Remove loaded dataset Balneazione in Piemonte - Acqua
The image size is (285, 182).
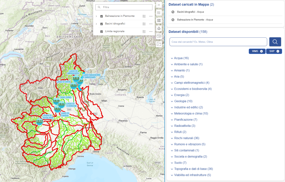pos(173,20)
